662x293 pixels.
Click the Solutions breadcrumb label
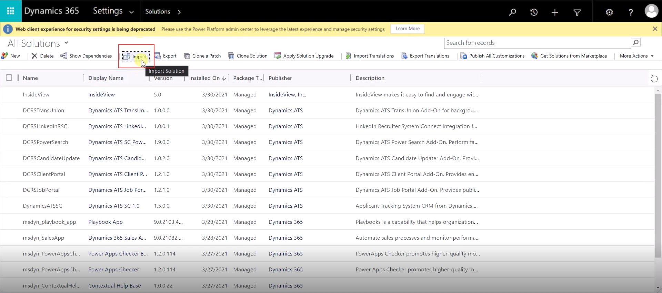coord(158,11)
